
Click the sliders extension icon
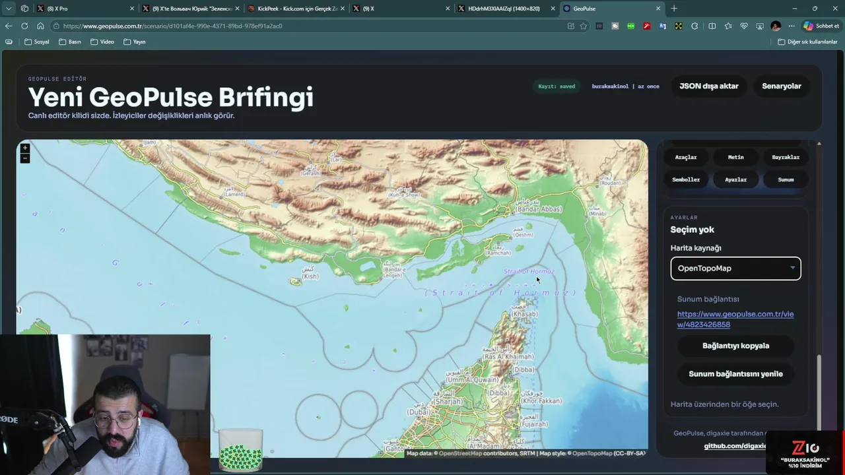(x=599, y=26)
